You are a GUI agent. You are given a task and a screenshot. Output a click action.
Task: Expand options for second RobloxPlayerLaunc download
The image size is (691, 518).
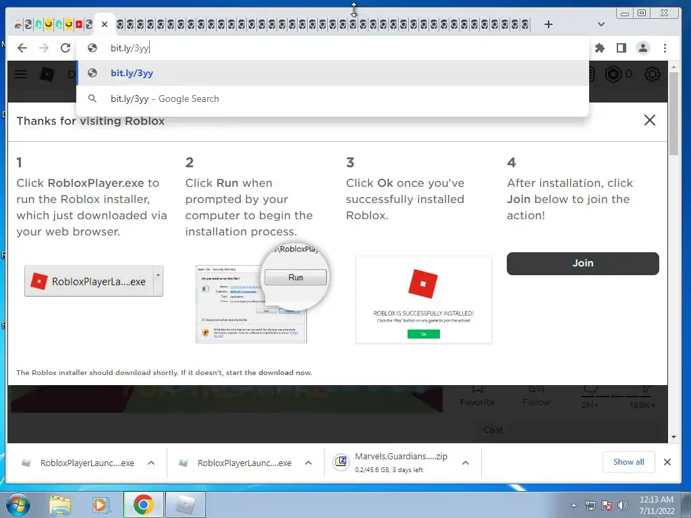[x=308, y=463]
